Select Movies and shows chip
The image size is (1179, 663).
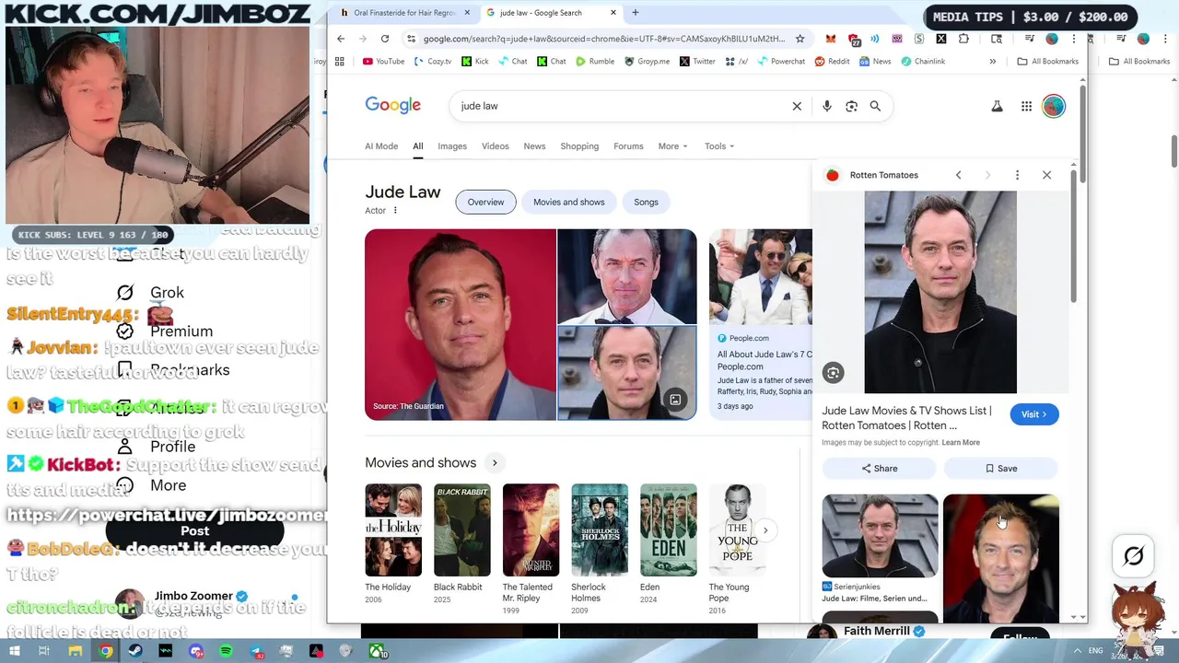pos(569,203)
